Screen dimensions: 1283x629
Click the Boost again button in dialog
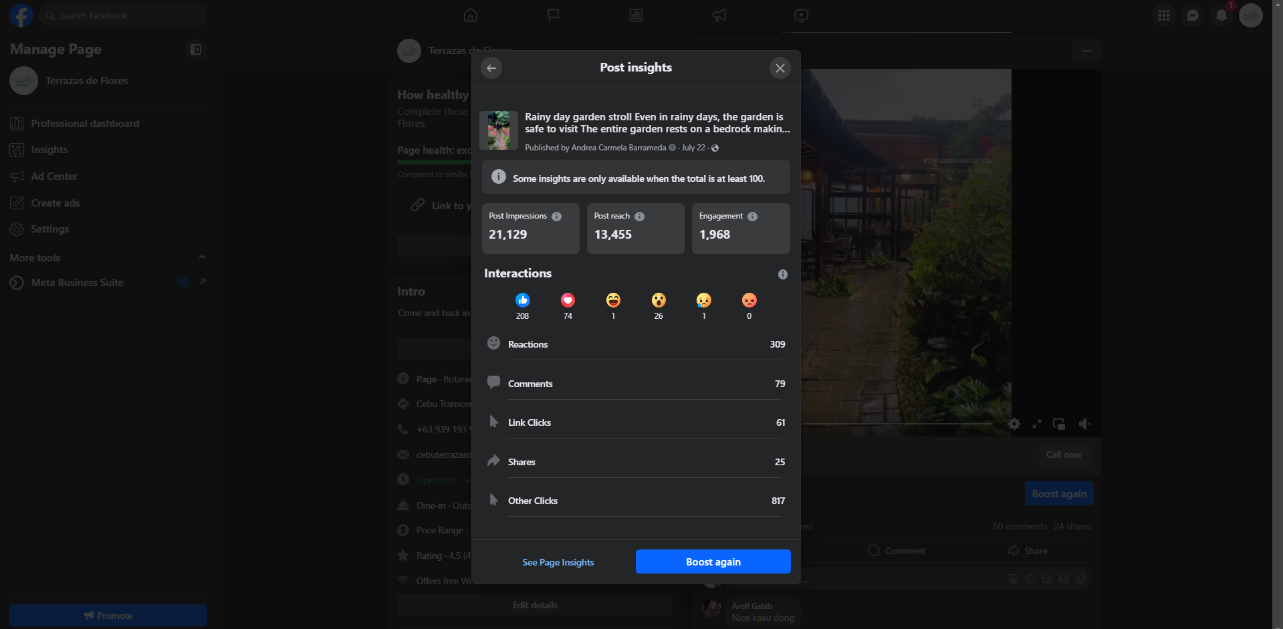713,561
